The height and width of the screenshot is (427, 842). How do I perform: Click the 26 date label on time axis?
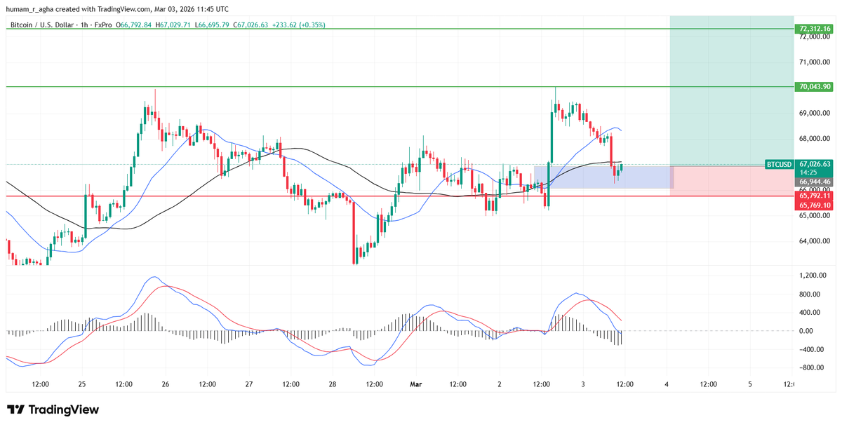(x=166, y=384)
